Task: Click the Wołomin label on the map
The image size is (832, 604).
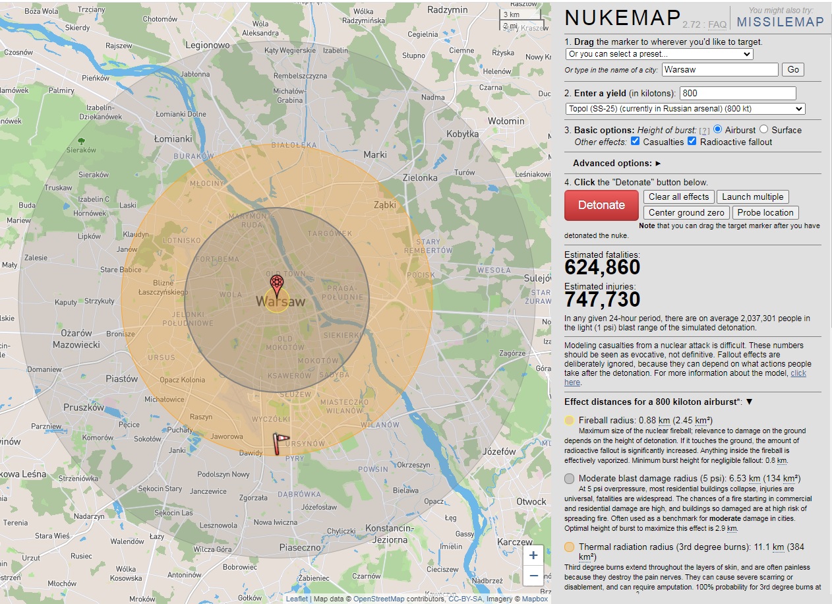Action: [x=506, y=121]
